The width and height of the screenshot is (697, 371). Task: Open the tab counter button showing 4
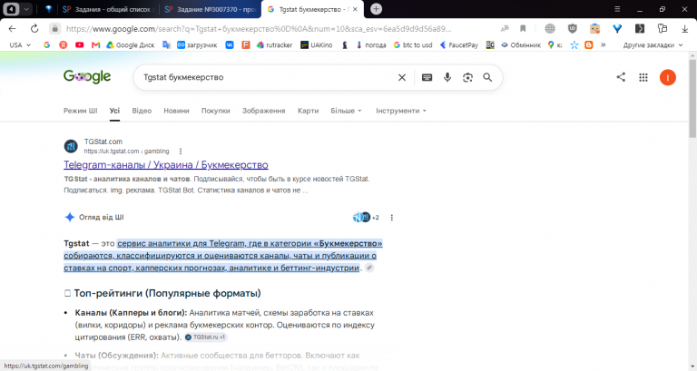click(x=11, y=9)
